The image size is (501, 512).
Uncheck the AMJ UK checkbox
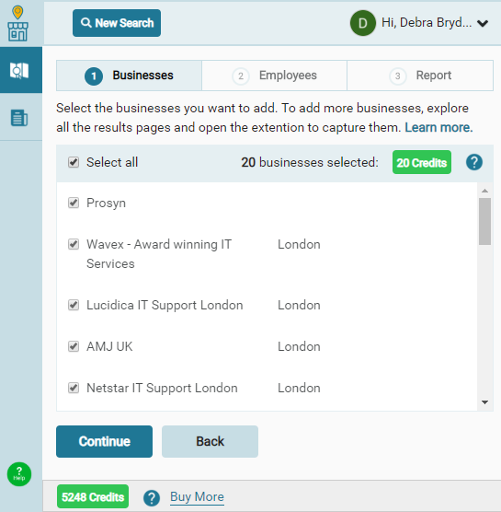[74, 346]
